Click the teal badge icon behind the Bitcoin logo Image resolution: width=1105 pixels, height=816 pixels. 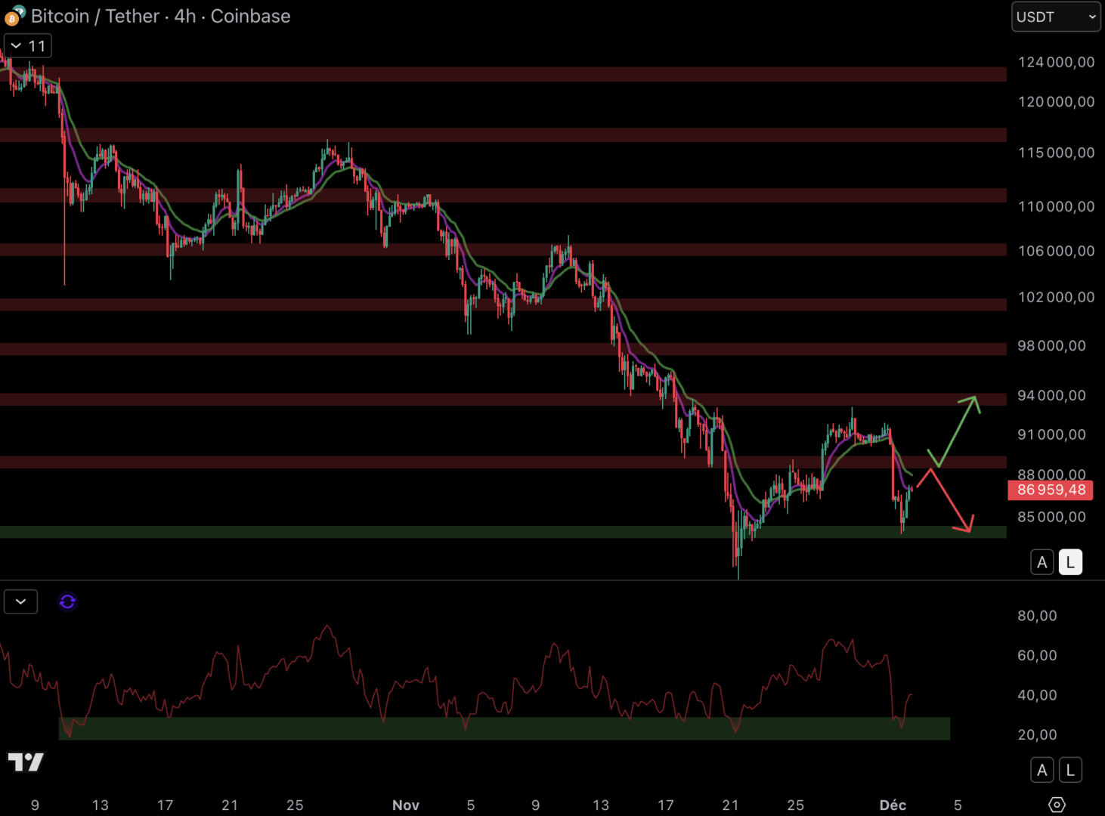(x=20, y=11)
